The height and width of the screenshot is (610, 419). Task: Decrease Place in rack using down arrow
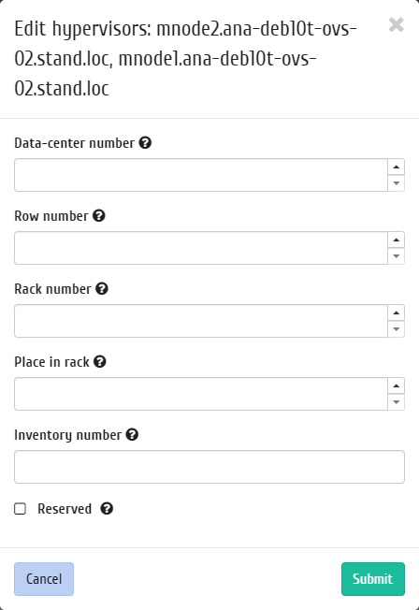[x=396, y=402]
